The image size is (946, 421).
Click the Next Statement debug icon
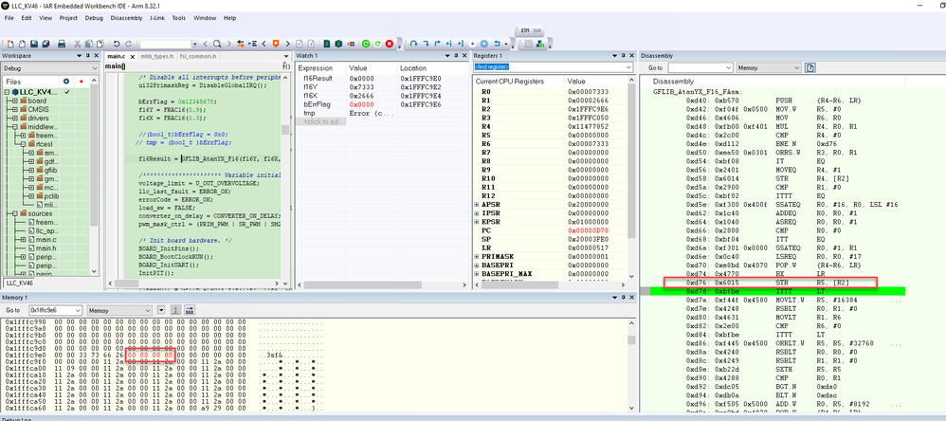449,44
